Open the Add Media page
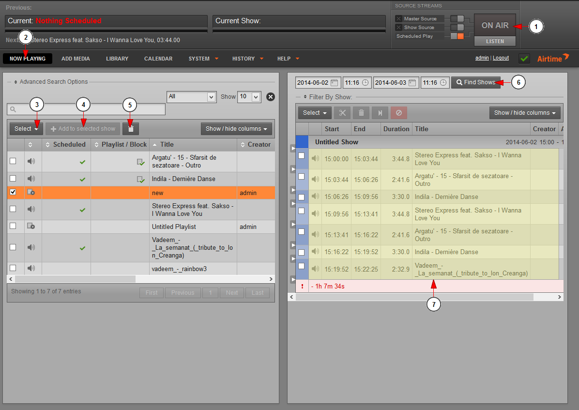This screenshot has height=410, width=579. pos(76,59)
